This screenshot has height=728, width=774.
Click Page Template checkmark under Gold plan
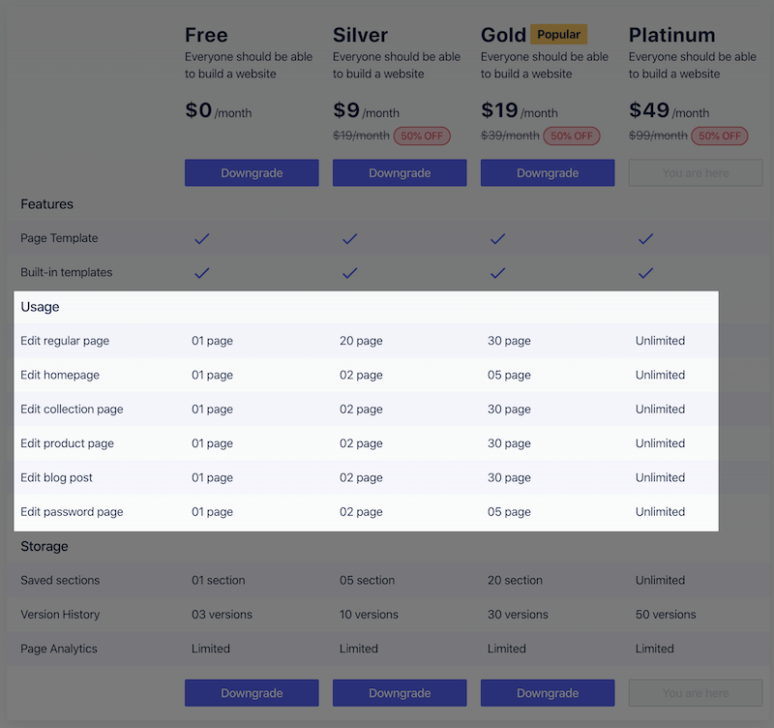click(x=498, y=238)
